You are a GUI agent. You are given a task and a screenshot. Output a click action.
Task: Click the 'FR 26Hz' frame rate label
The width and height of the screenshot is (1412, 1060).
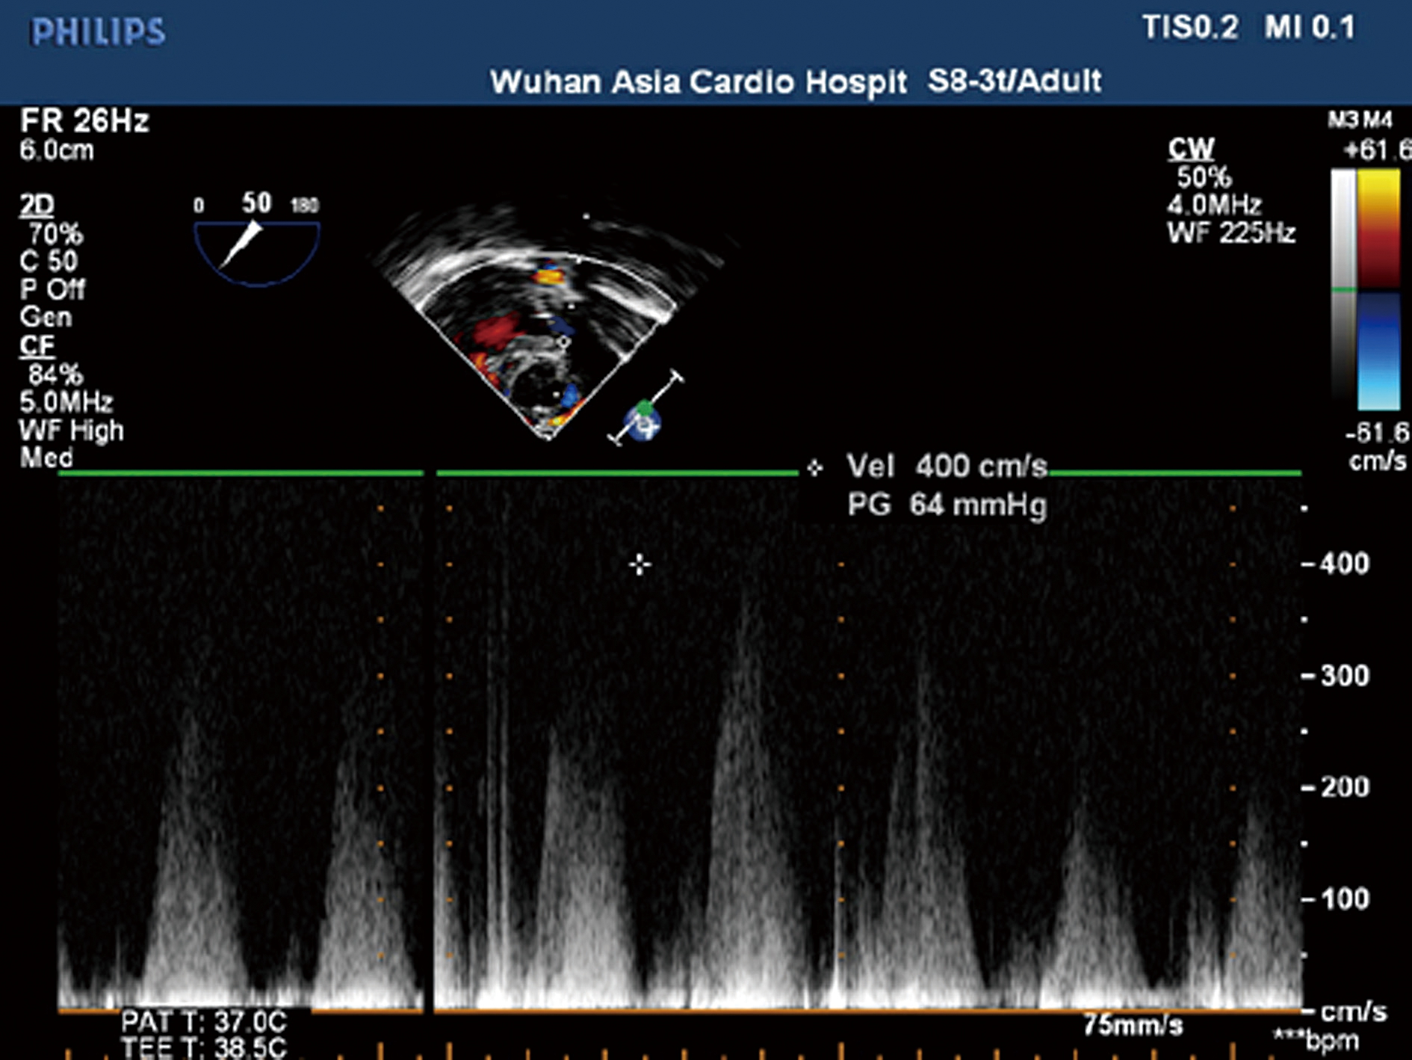pos(84,120)
